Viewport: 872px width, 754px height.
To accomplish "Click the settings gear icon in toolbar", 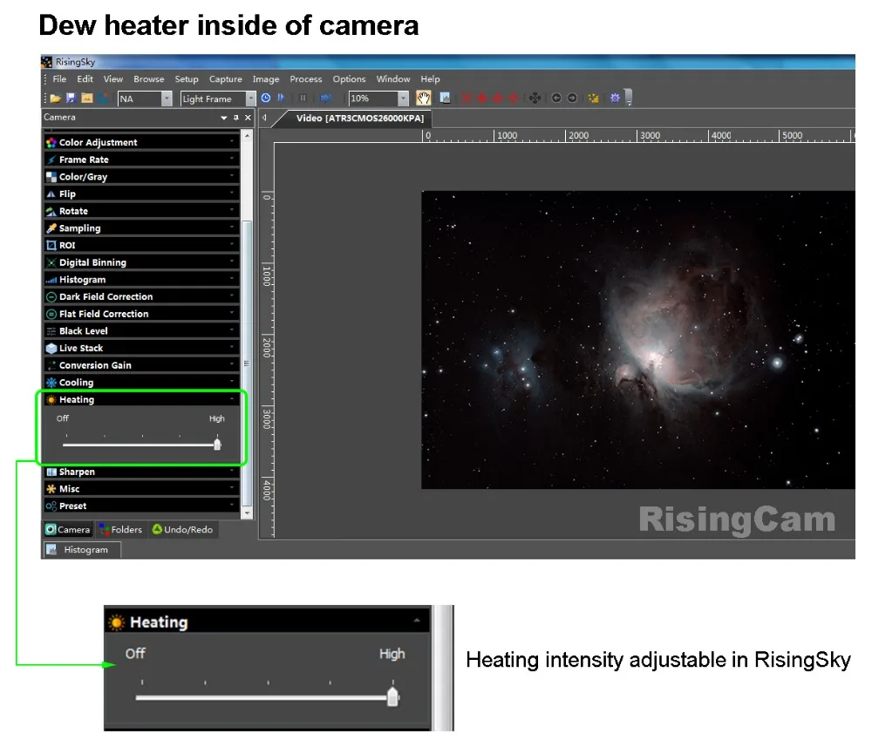I will 616,98.
